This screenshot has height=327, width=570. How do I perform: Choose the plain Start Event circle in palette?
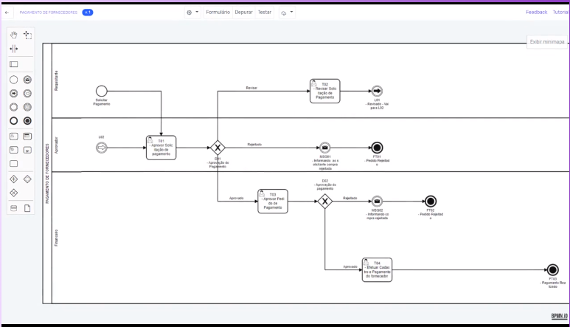click(13, 79)
